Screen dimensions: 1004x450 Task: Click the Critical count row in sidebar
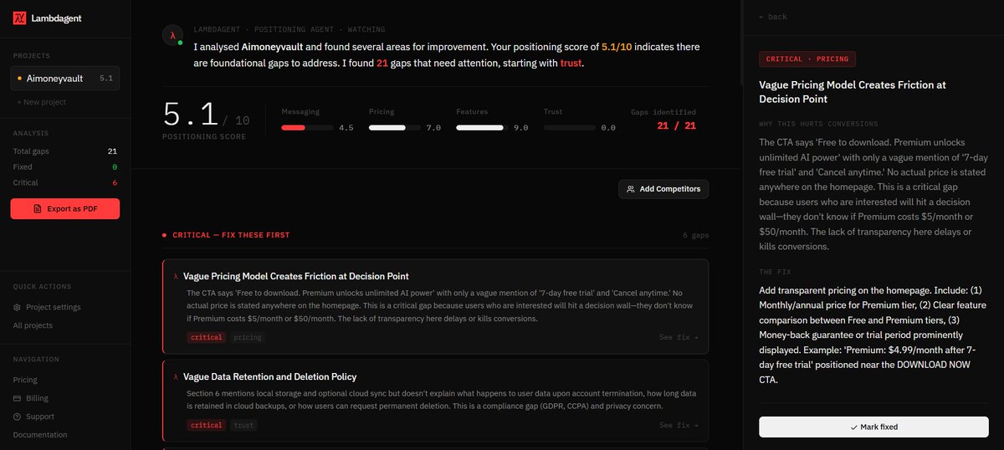(65, 182)
